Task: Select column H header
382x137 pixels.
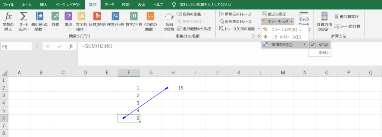Action: point(173,72)
